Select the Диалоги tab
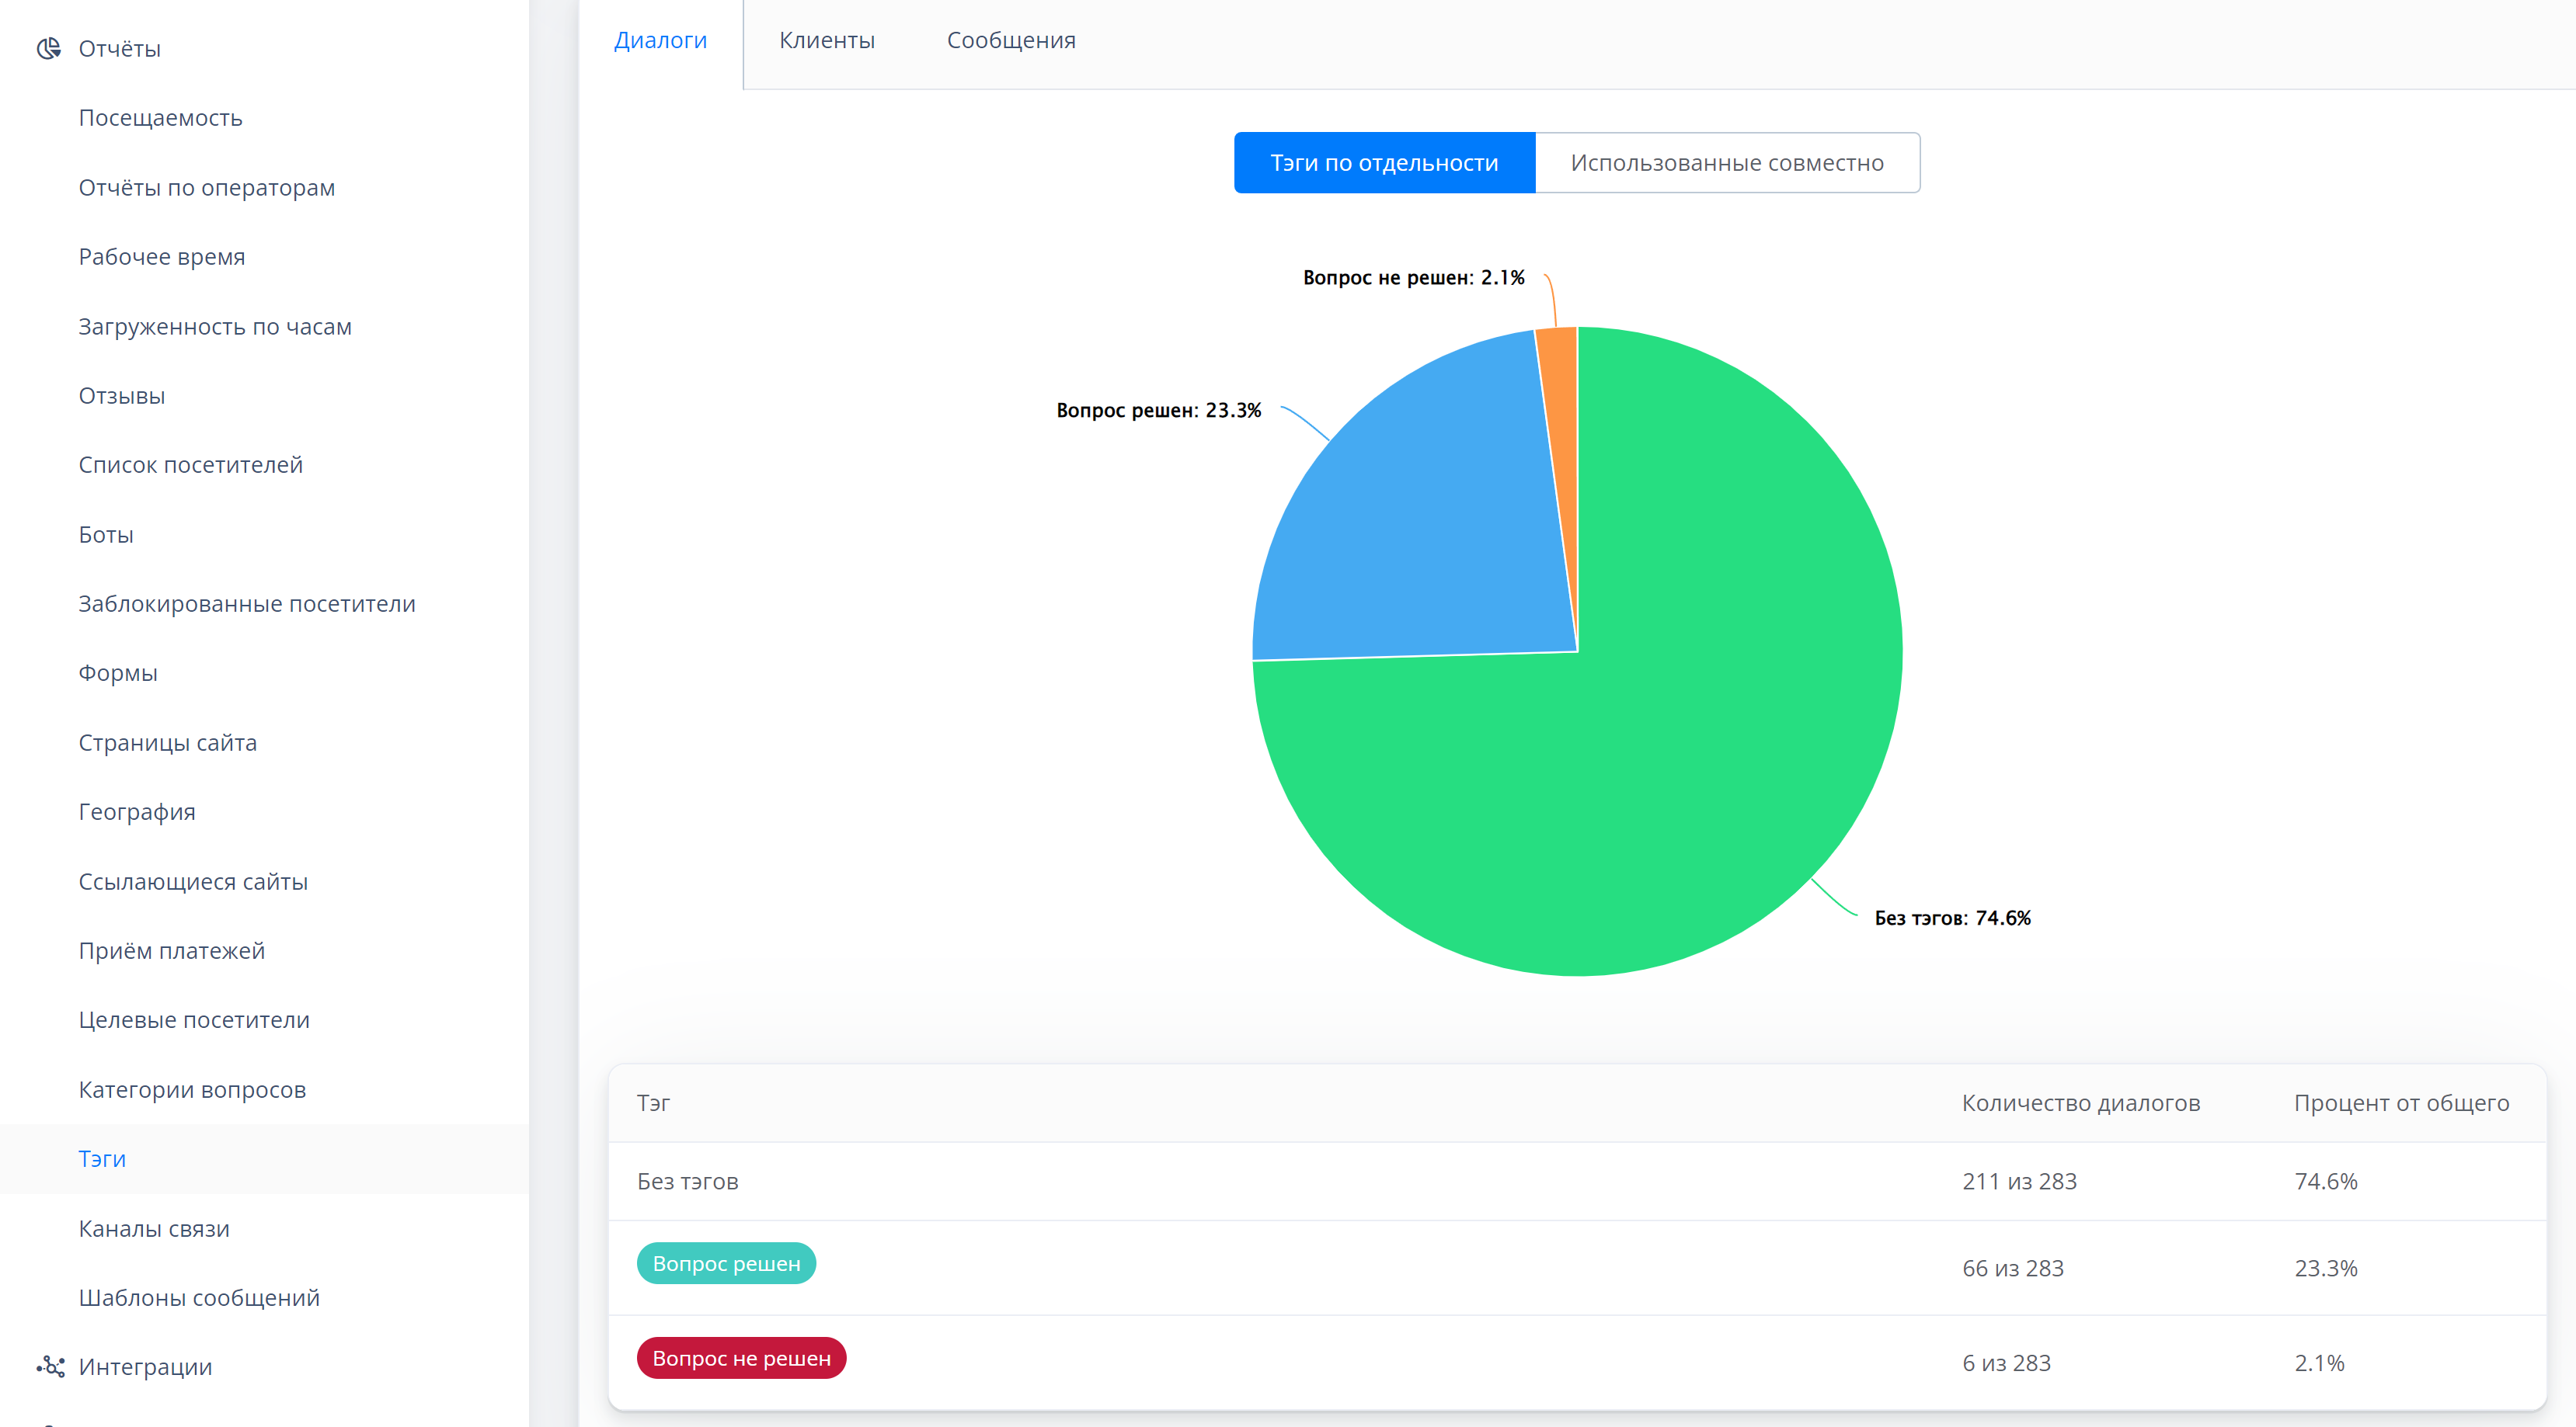The height and width of the screenshot is (1427, 2576). pyautogui.click(x=660, y=40)
